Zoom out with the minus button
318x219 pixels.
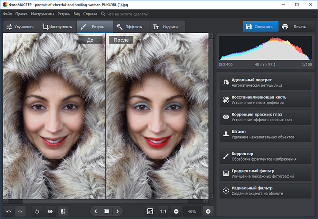coord(176,211)
